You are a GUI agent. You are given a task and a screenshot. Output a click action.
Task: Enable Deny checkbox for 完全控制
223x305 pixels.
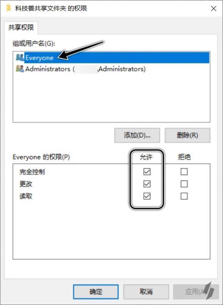184,171
